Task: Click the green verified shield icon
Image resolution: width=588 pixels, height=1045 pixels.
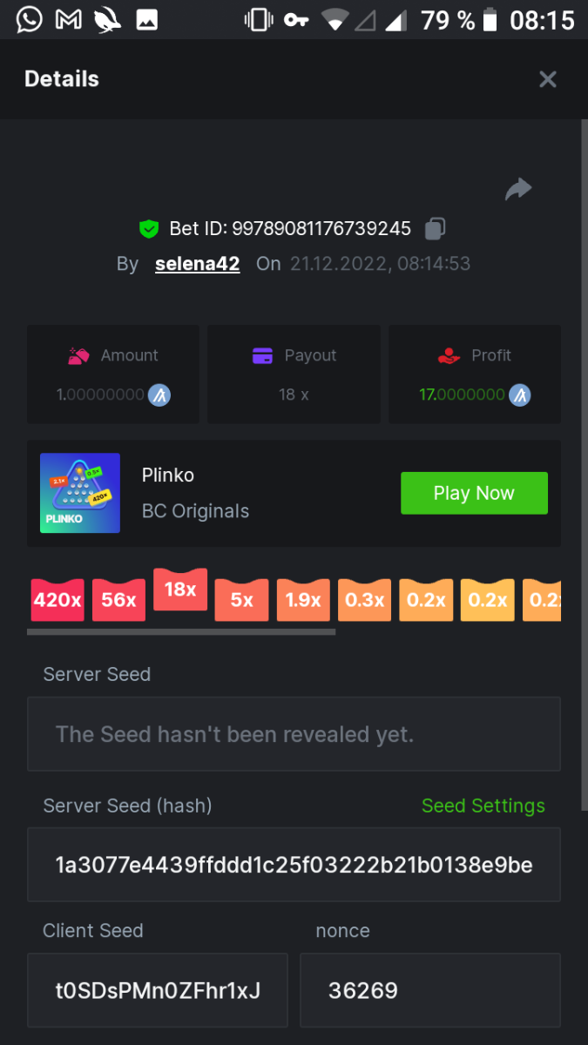Action: pos(149,229)
